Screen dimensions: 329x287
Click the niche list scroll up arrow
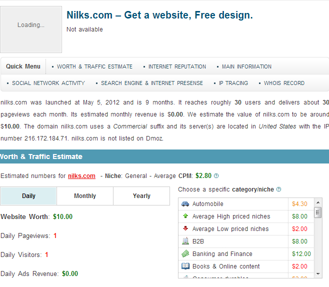[318, 202]
